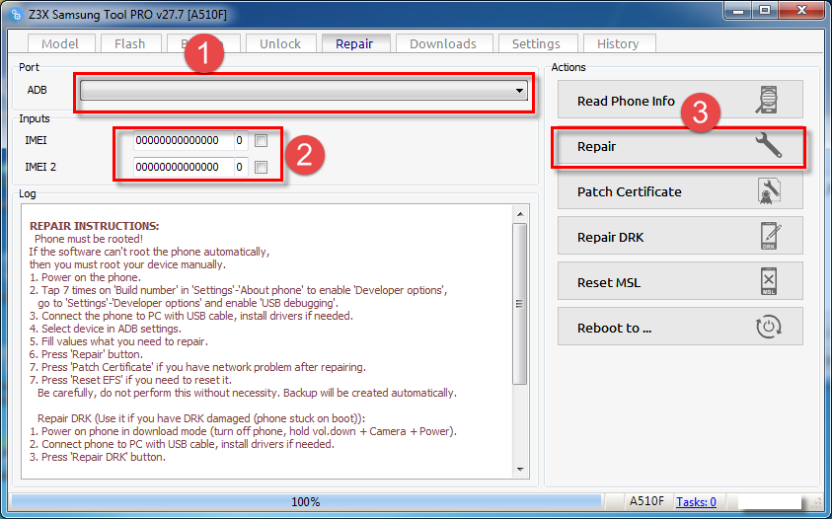Enable the IMEI checkbox
832x519 pixels.
262,141
